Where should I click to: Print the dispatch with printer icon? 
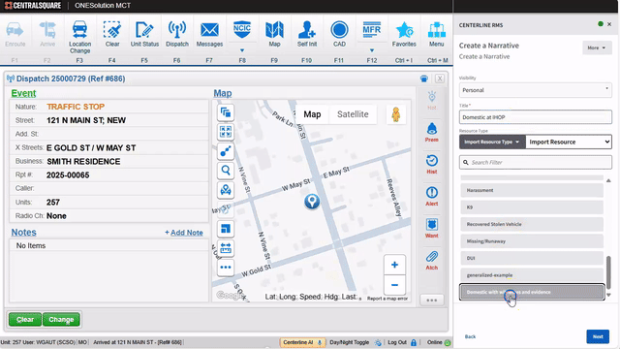[x=424, y=79]
